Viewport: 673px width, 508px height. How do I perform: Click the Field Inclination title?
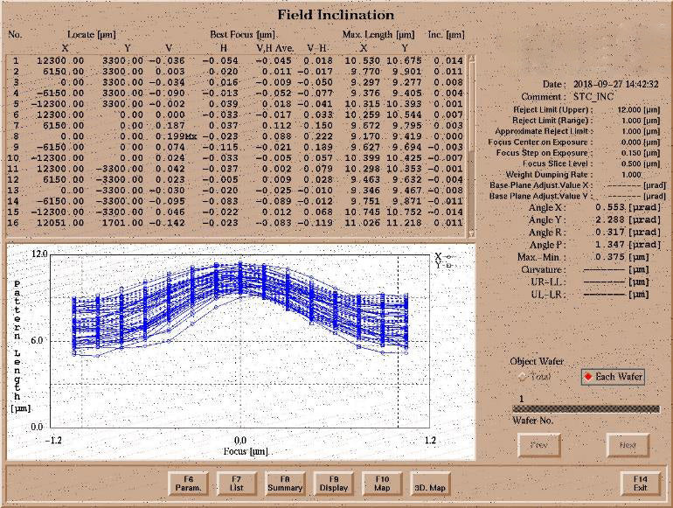pos(336,15)
